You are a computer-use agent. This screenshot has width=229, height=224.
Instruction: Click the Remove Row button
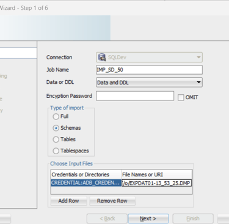pyautogui.click(x=112, y=201)
